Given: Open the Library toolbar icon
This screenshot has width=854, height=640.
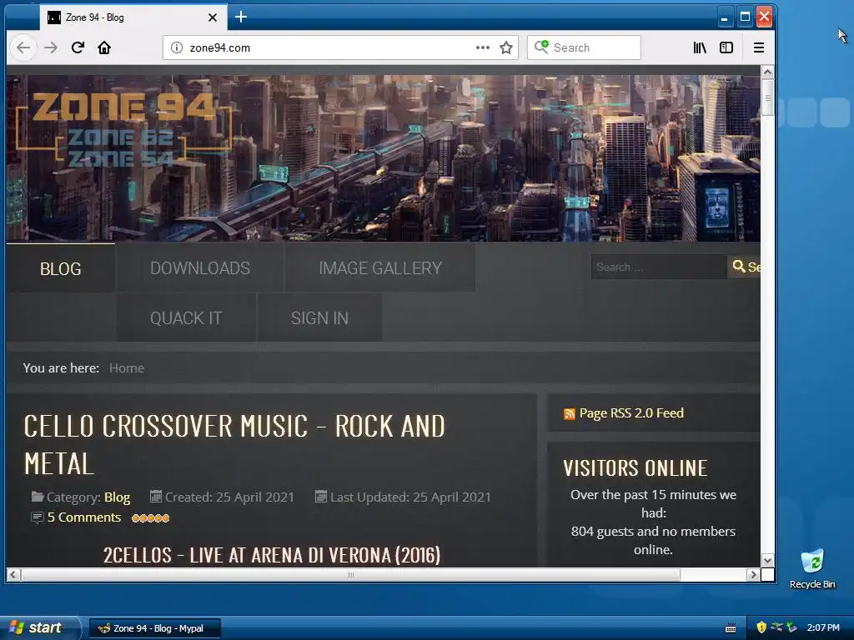Looking at the screenshot, I should [700, 47].
